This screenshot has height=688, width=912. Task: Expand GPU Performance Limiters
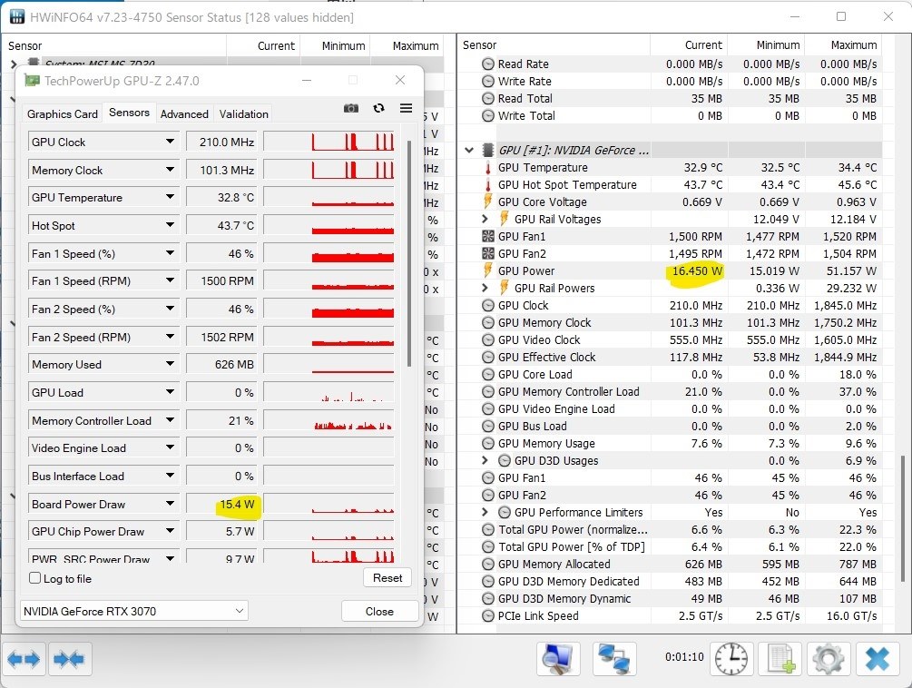(485, 512)
